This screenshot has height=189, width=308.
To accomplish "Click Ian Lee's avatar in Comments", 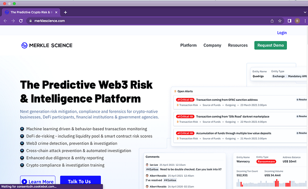I will point(147,165).
